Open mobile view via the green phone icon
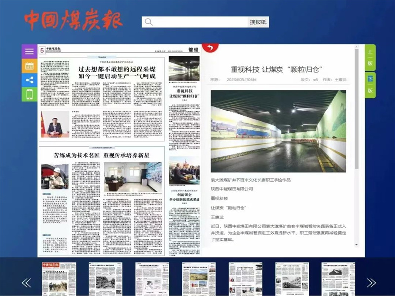395x296 pixels. click(x=29, y=93)
